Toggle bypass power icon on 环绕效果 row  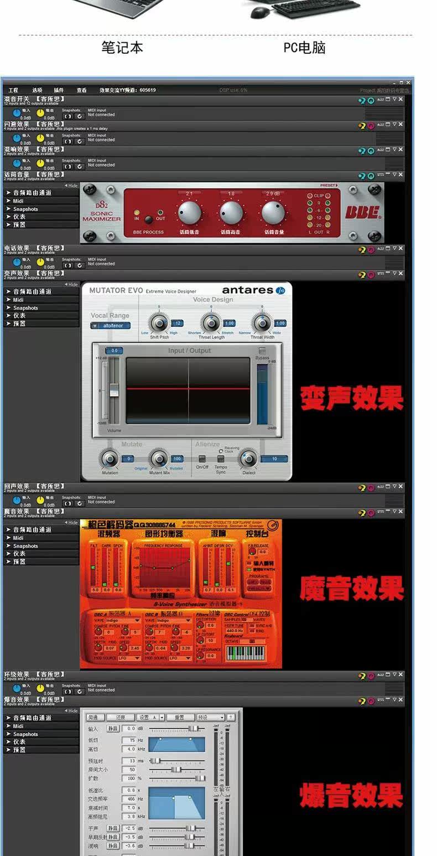point(371,677)
